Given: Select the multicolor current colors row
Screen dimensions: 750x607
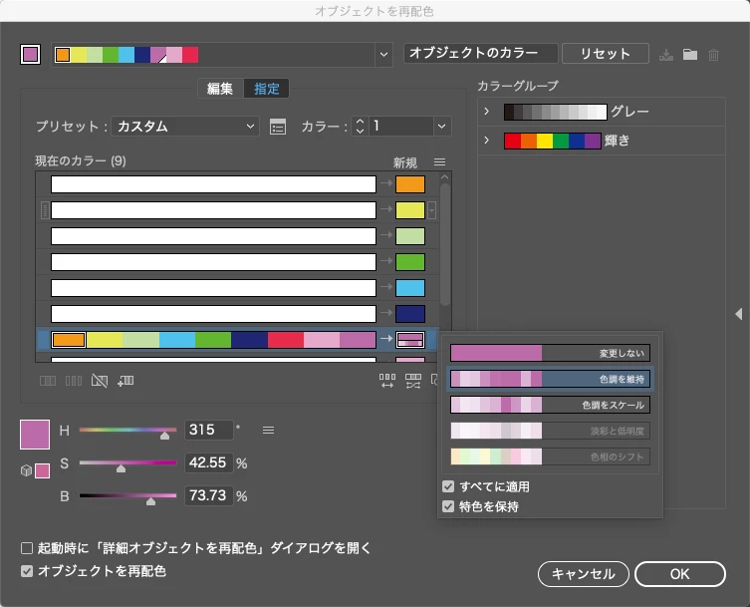Looking at the screenshot, I should (x=213, y=340).
